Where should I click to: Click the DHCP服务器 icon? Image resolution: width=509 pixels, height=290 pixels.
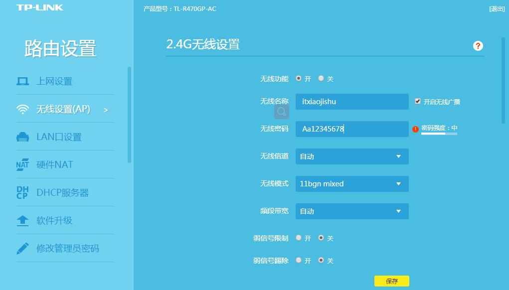click(x=22, y=192)
